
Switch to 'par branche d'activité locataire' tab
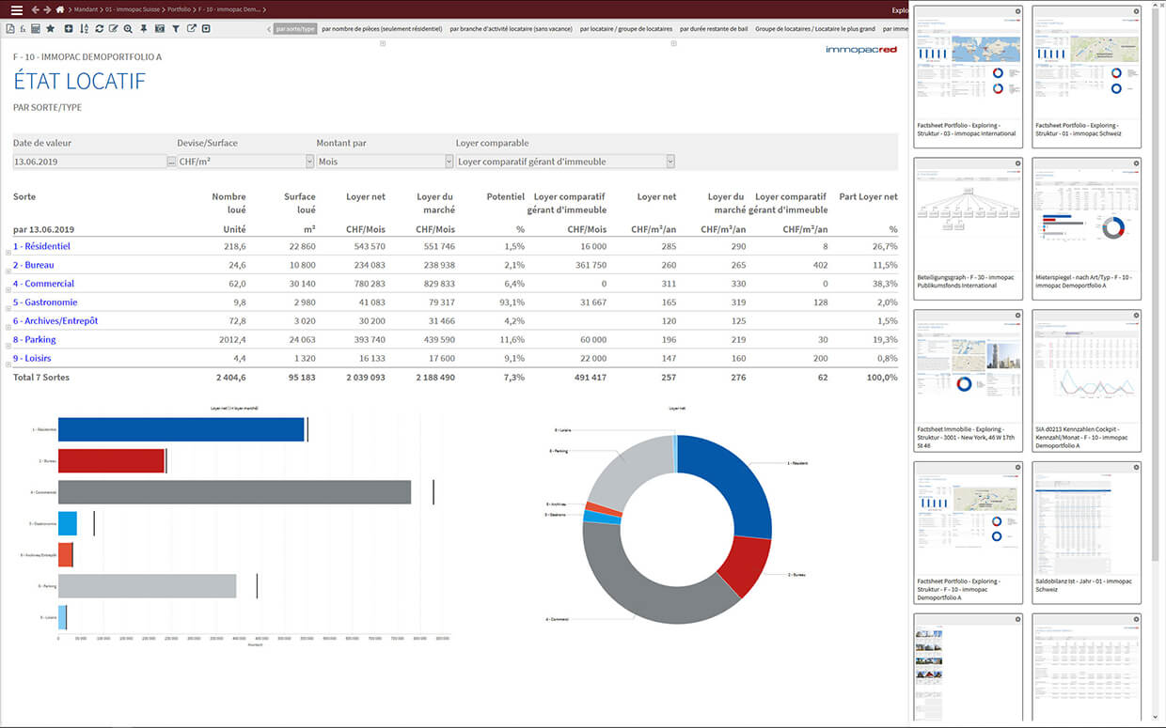pos(512,29)
